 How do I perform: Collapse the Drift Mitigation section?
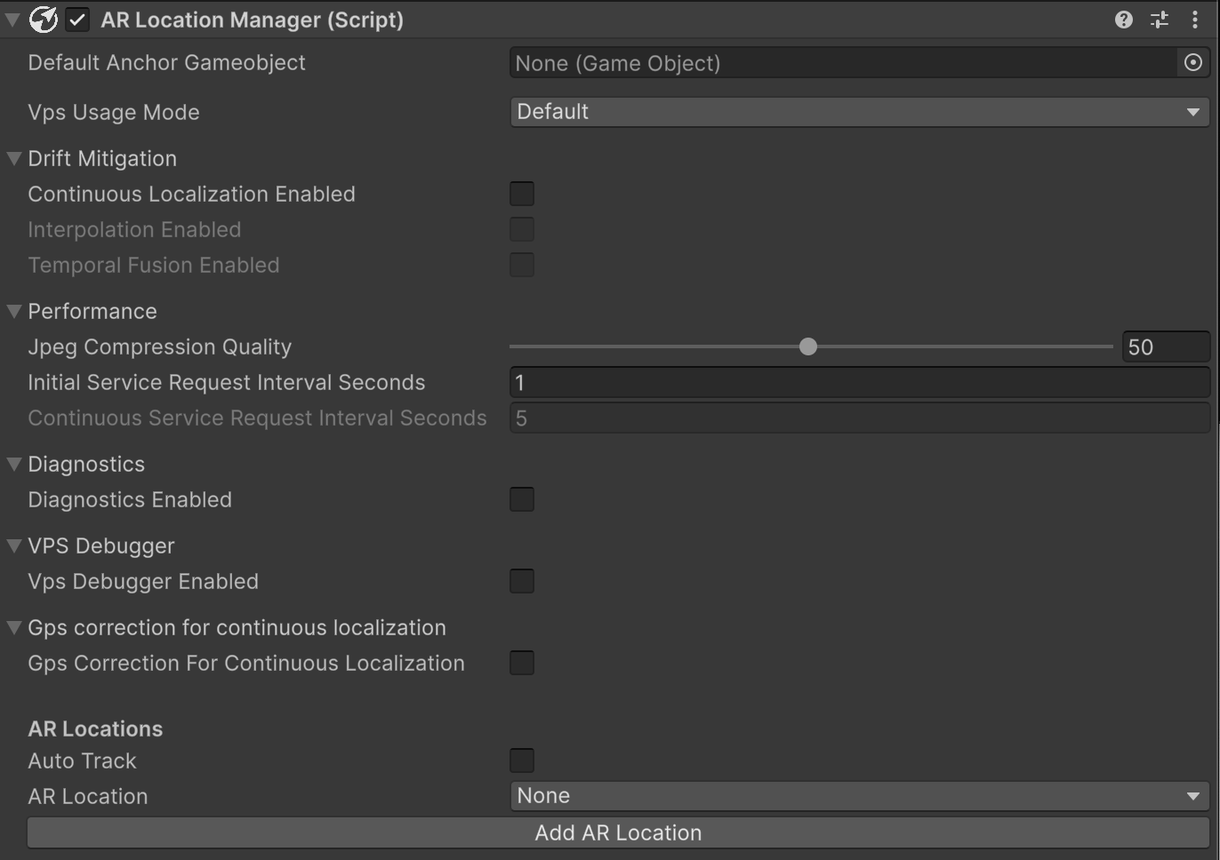click(13, 157)
